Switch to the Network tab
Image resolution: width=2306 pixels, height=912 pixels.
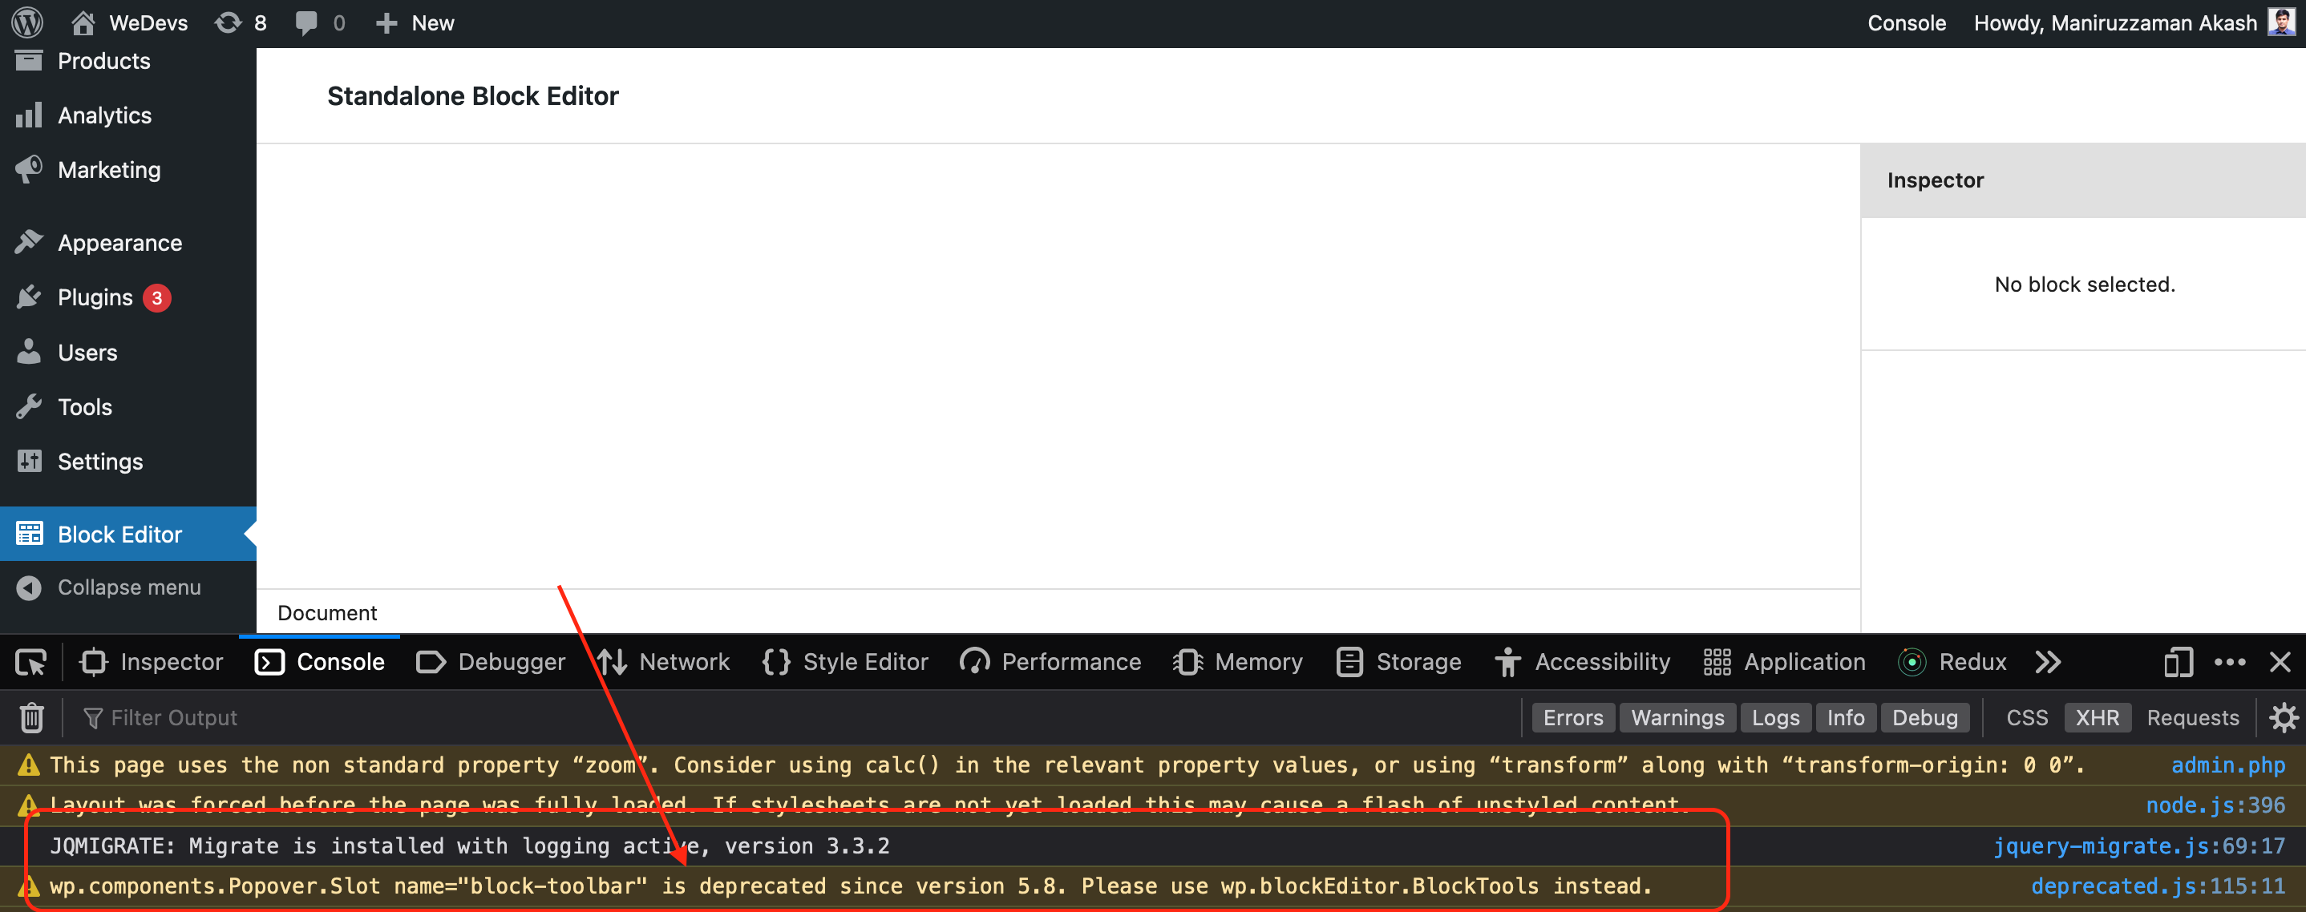664,661
